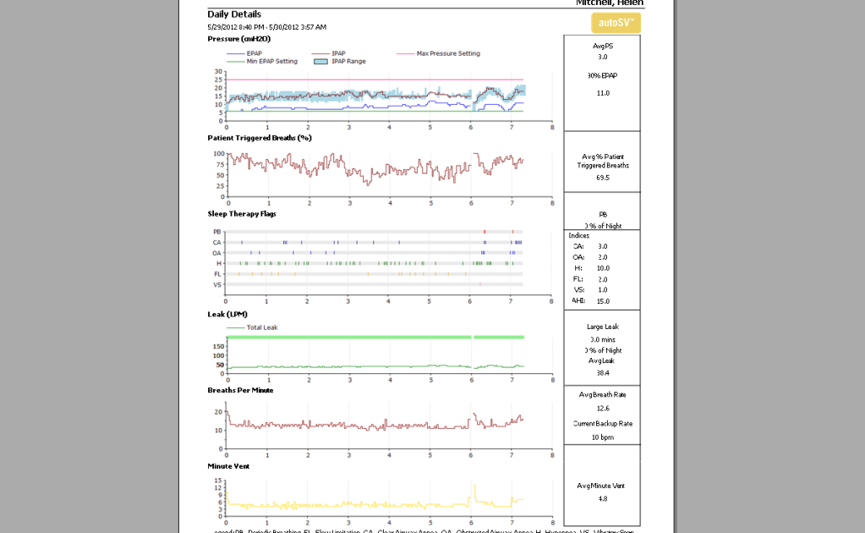
Task: Select the "Avg Breath Rate" label
Action: [x=602, y=395]
